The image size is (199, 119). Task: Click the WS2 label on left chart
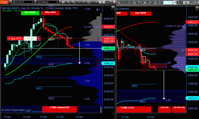tap(51, 98)
